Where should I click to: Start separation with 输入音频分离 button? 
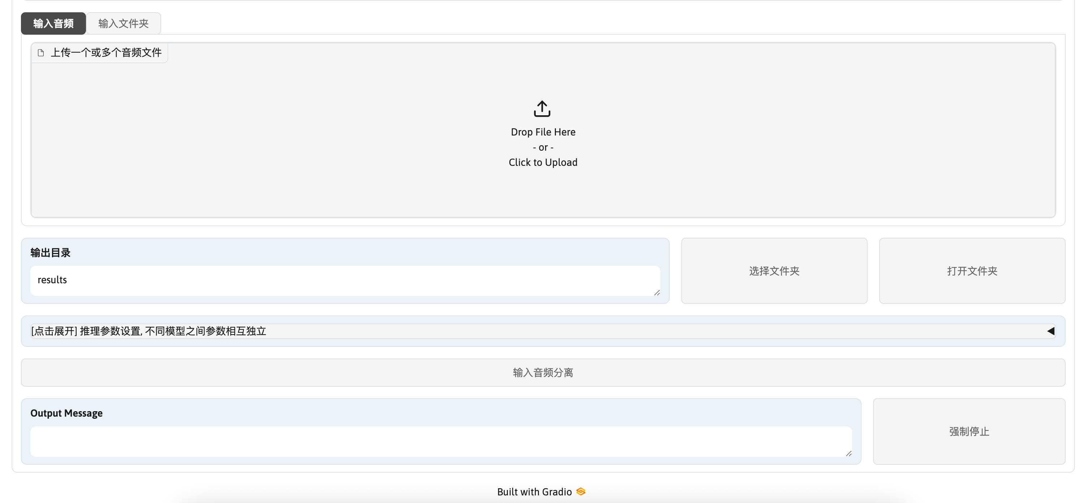coord(543,373)
